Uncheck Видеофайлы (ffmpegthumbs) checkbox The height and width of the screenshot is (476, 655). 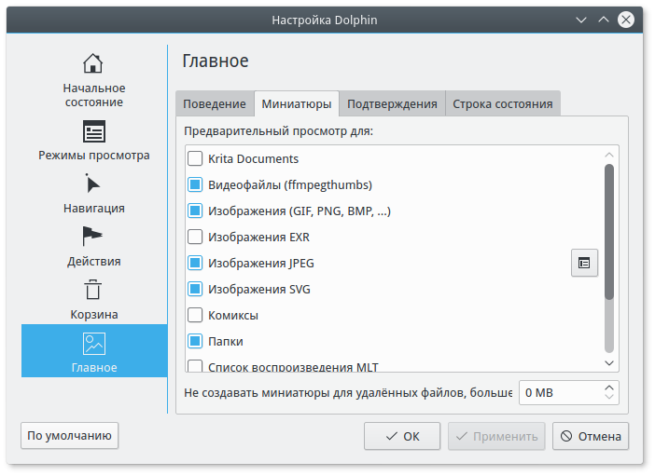tap(195, 185)
